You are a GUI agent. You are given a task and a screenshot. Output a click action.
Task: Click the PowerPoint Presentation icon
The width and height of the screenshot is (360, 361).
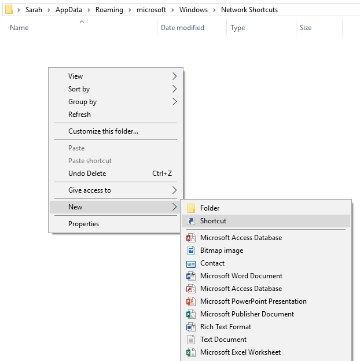[191, 301]
